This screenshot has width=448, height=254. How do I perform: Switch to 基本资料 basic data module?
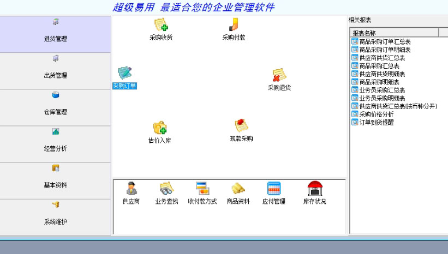(x=56, y=181)
